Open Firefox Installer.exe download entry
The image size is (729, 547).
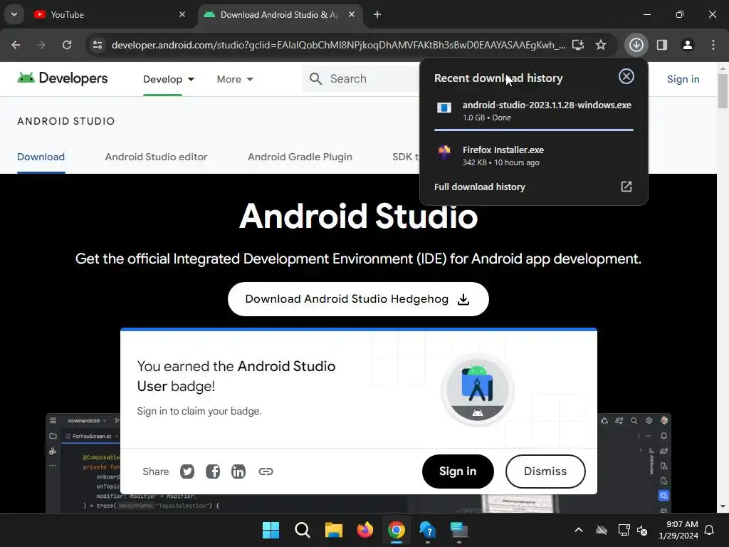(534, 155)
